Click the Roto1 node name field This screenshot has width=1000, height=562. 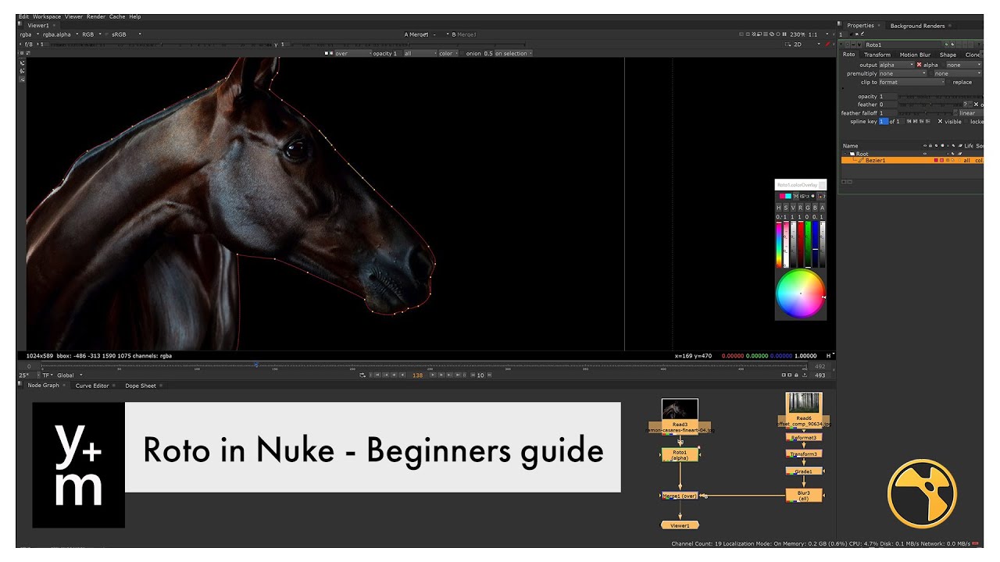coord(902,45)
